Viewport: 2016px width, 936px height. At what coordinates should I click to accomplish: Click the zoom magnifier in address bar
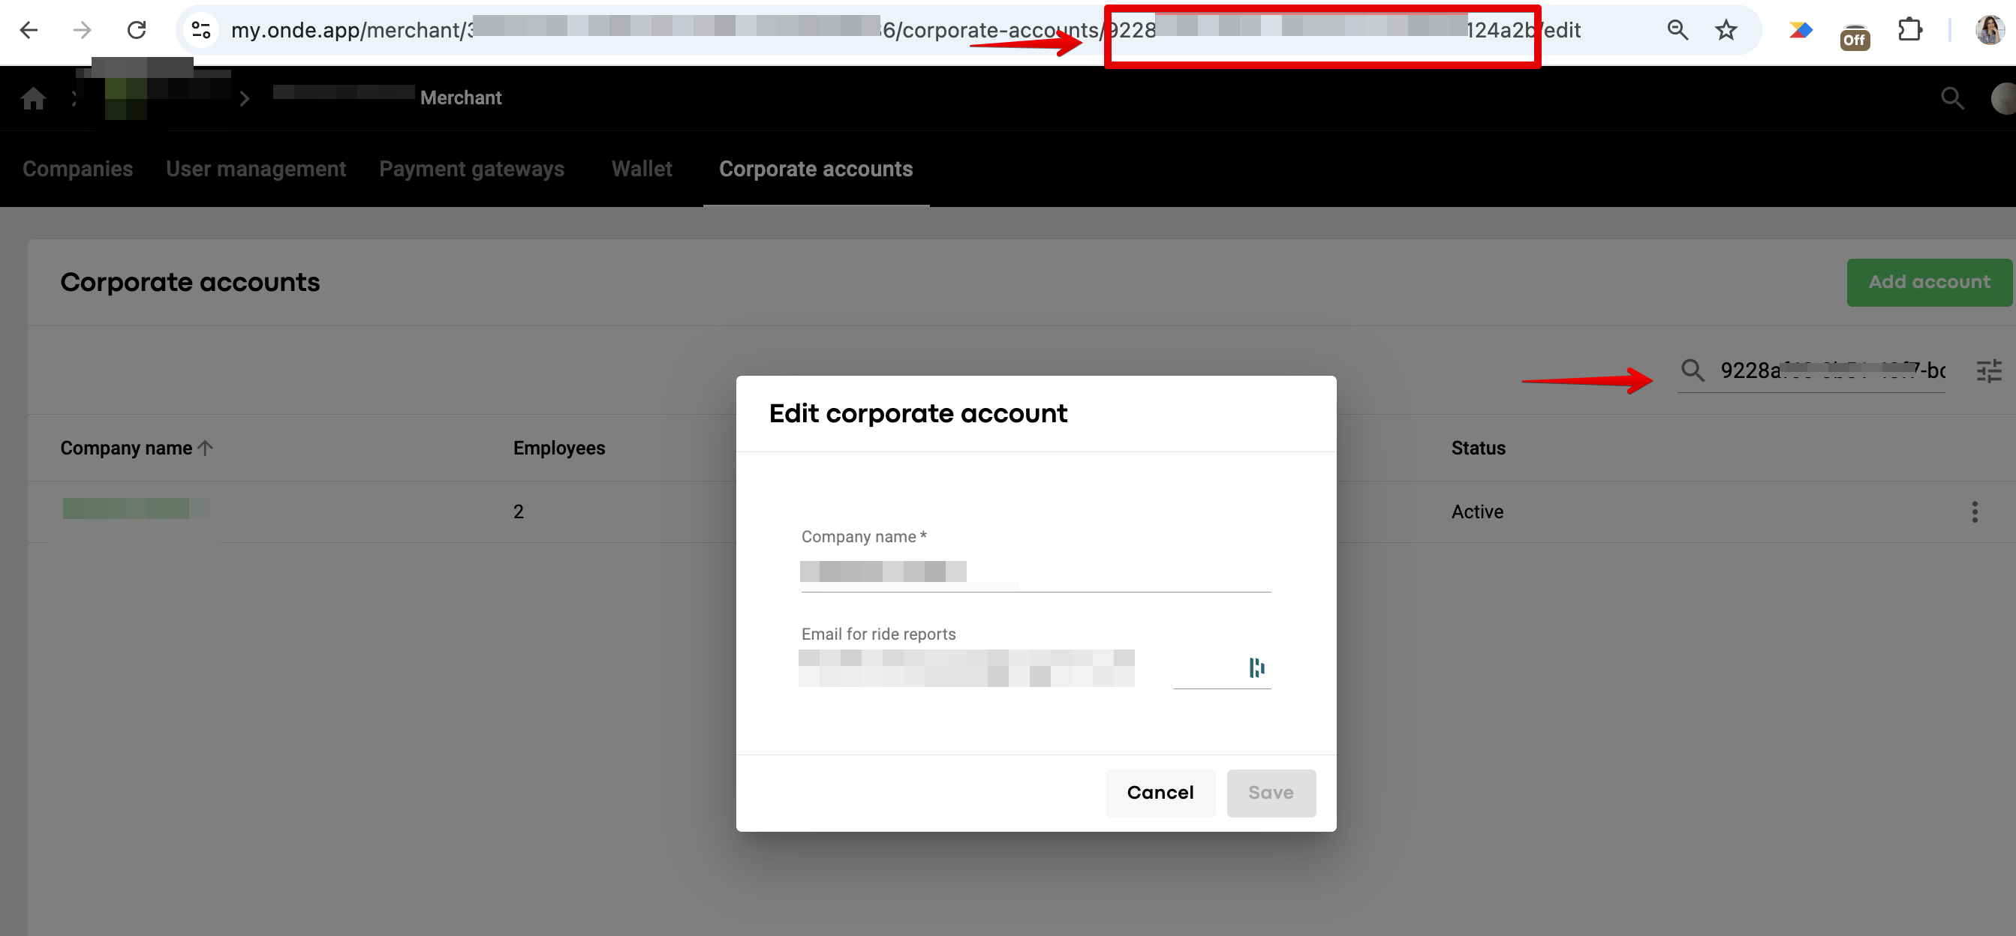pos(1677,31)
